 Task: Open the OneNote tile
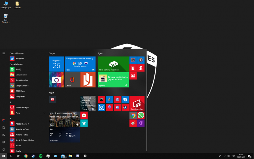(x=141, y=123)
